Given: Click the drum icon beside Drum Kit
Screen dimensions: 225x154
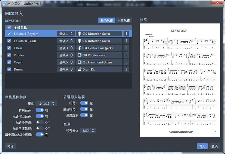Looking at the screenshot, I should [x=79, y=69].
